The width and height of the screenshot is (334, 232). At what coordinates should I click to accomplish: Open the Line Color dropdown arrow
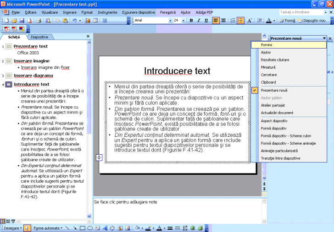click(x=153, y=228)
